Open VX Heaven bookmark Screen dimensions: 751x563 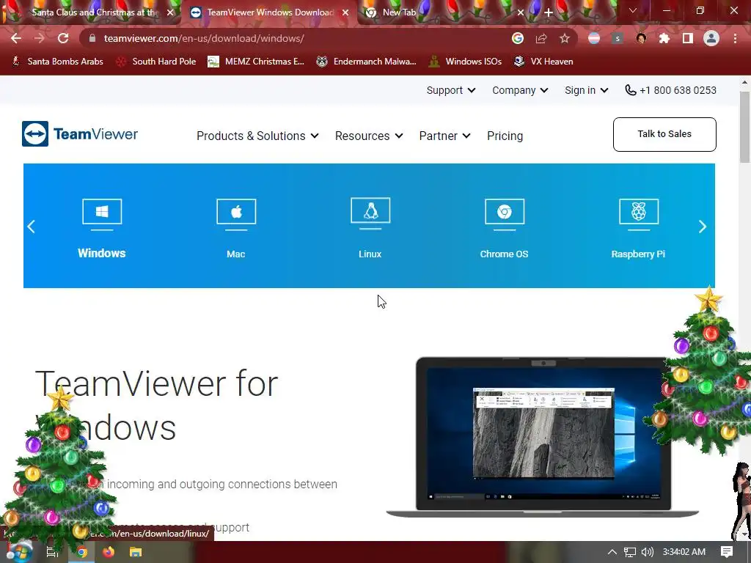(543, 62)
